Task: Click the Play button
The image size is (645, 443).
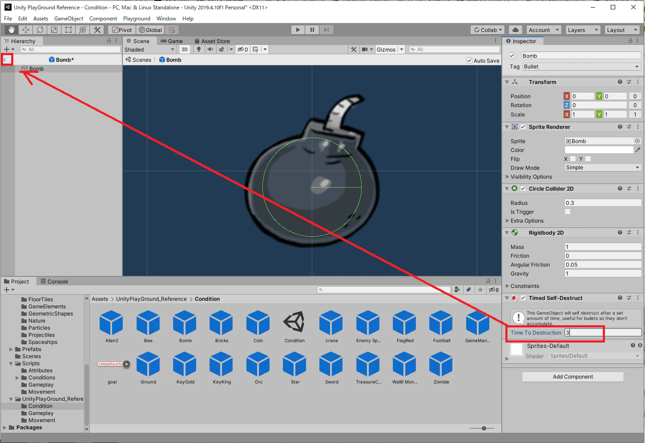Action: (298, 30)
